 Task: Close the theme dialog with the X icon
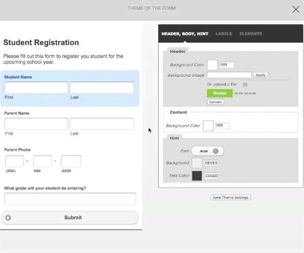(x=296, y=9)
